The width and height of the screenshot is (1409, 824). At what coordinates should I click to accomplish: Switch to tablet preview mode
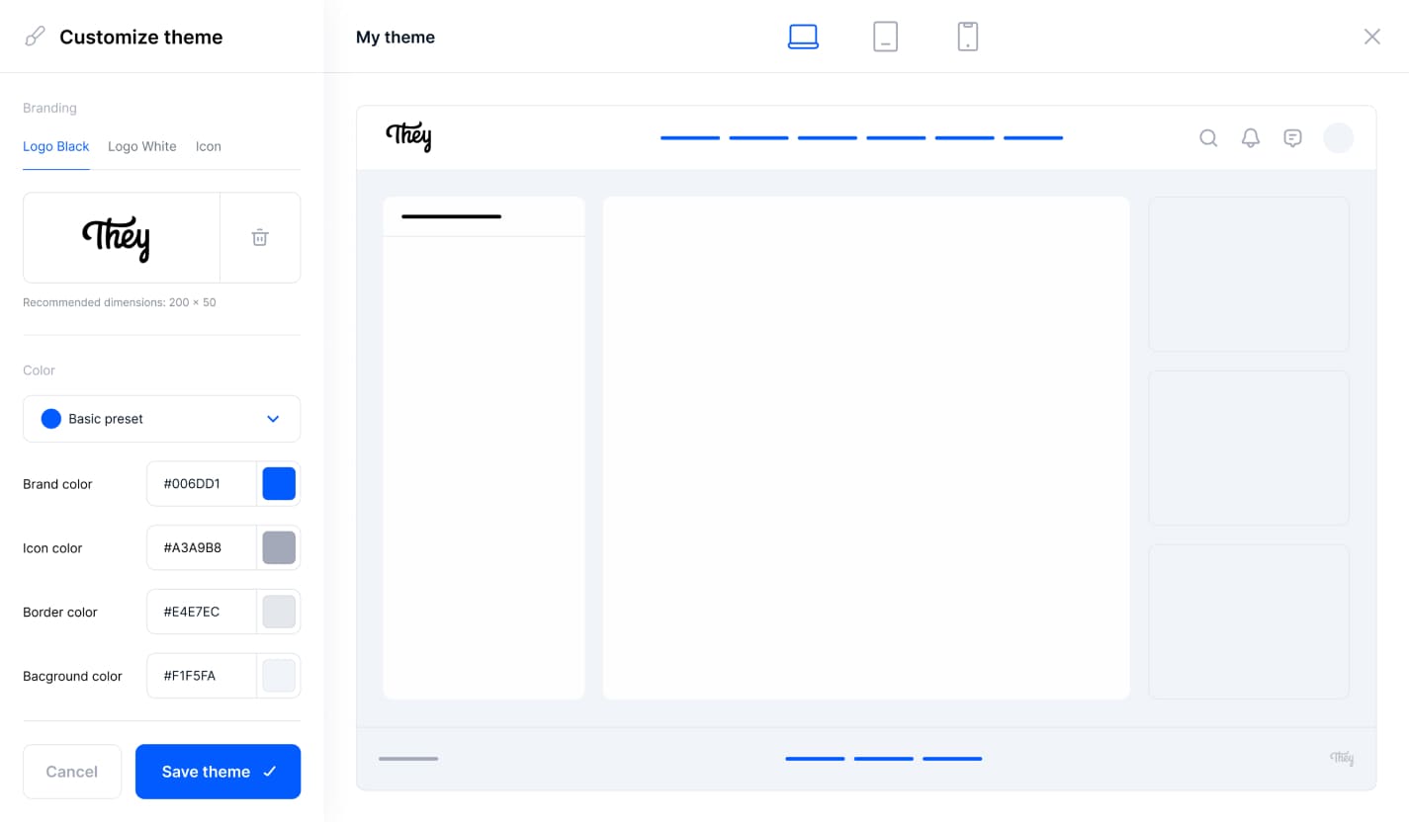[885, 37]
